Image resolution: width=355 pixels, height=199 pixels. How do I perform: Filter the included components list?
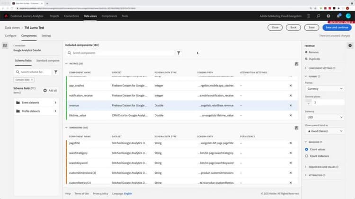(x=178, y=53)
